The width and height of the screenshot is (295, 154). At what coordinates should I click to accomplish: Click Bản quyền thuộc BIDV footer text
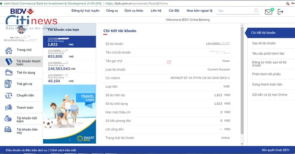[x=275, y=150]
